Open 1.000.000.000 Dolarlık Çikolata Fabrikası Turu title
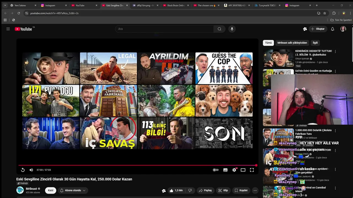 click(313, 132)
